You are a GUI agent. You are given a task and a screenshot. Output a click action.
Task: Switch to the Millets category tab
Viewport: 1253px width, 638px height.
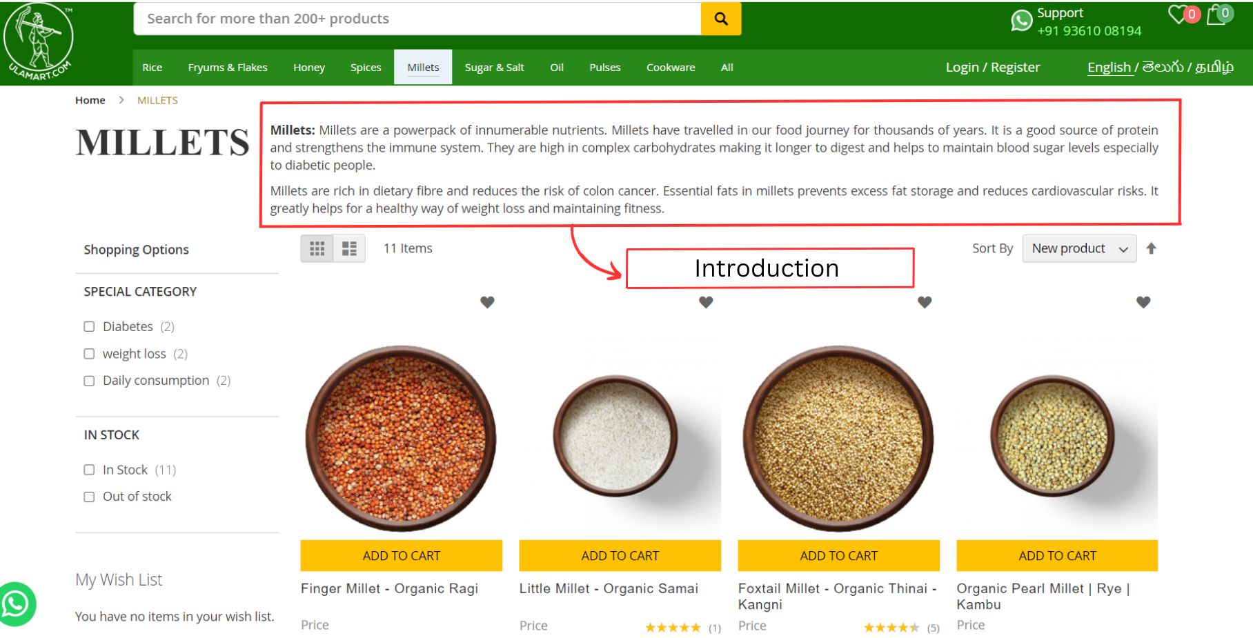click(x=423, y=67)
